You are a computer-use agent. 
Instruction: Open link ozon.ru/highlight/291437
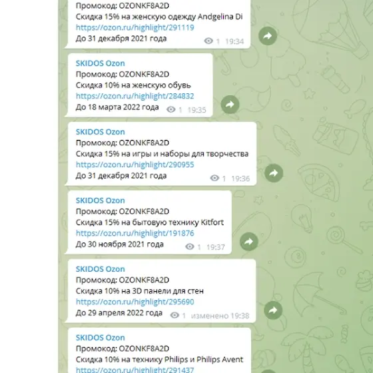(x=135, y=370)
